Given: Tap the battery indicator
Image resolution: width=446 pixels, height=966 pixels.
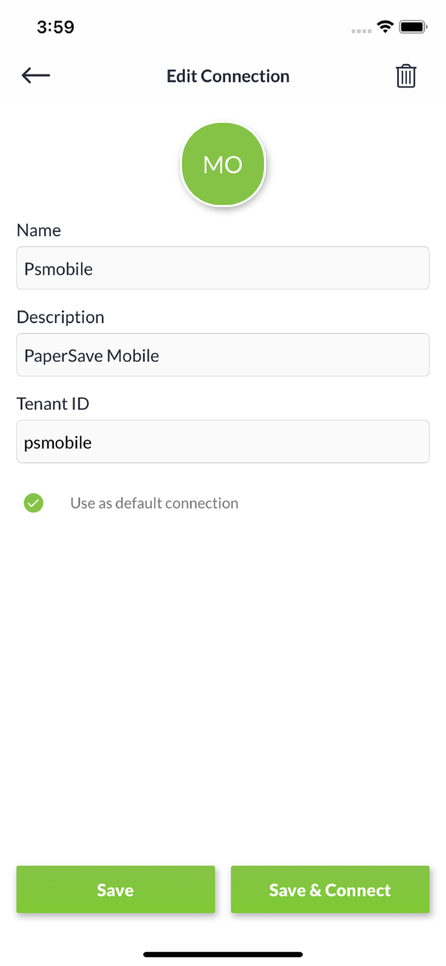Looking at the screenshot, I should 412,27.
